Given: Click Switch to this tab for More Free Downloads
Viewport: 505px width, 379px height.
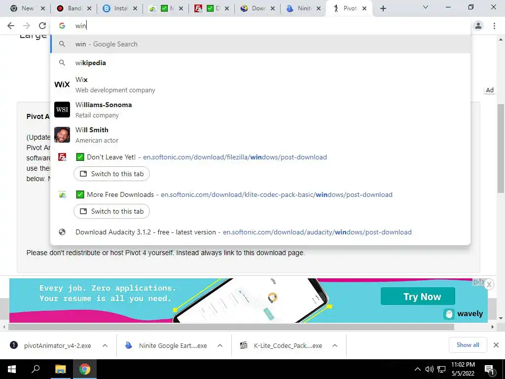Looking at the screenshot, I should point(111,211).
